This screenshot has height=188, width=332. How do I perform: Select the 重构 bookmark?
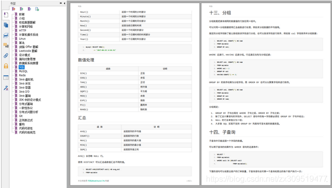click(22, 124)
